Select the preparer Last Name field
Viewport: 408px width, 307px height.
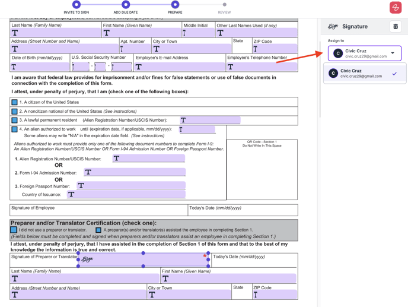coord(85,278)
